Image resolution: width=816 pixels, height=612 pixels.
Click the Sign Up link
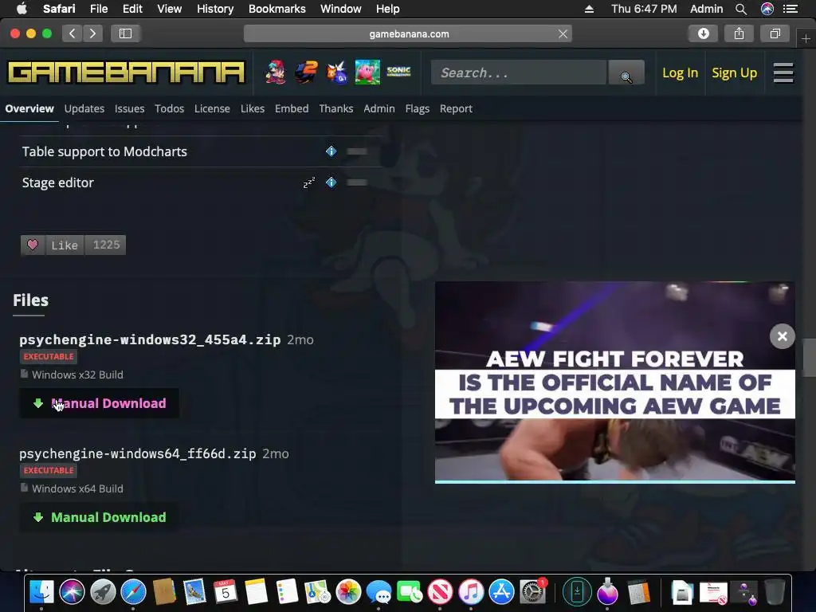click(x=734, y=73)
